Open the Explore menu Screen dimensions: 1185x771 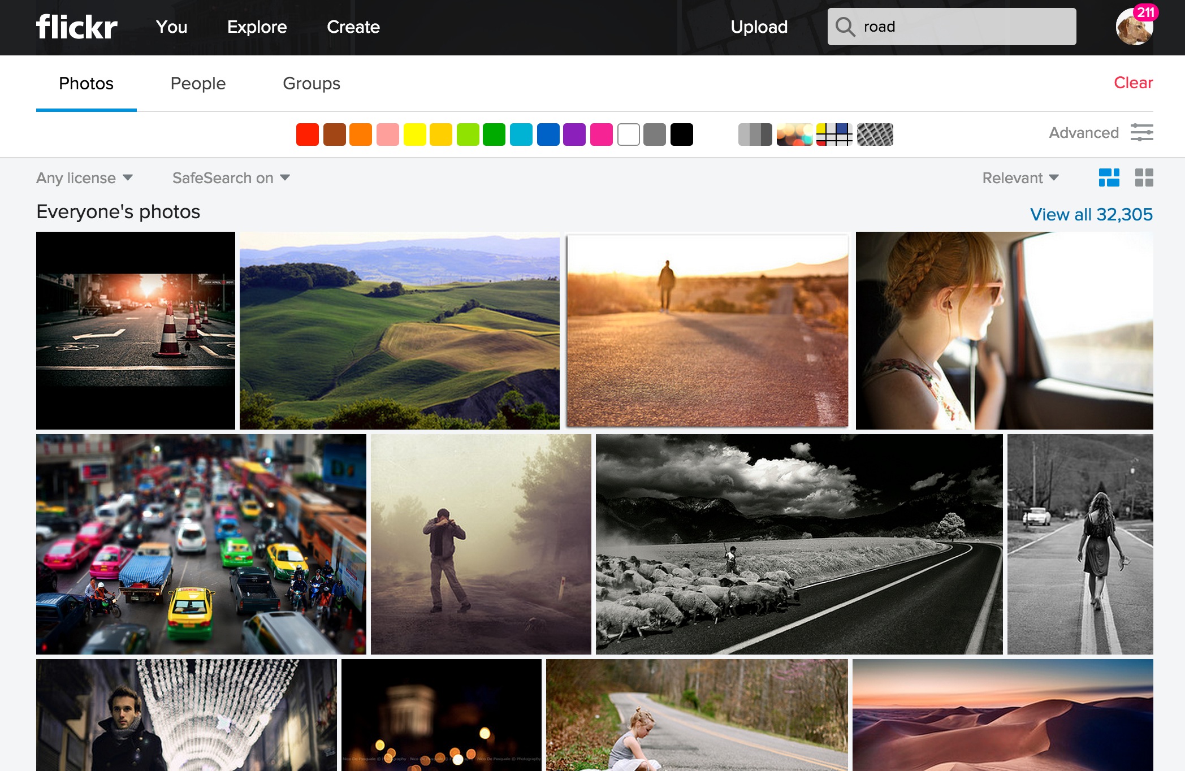pos(257,27)
